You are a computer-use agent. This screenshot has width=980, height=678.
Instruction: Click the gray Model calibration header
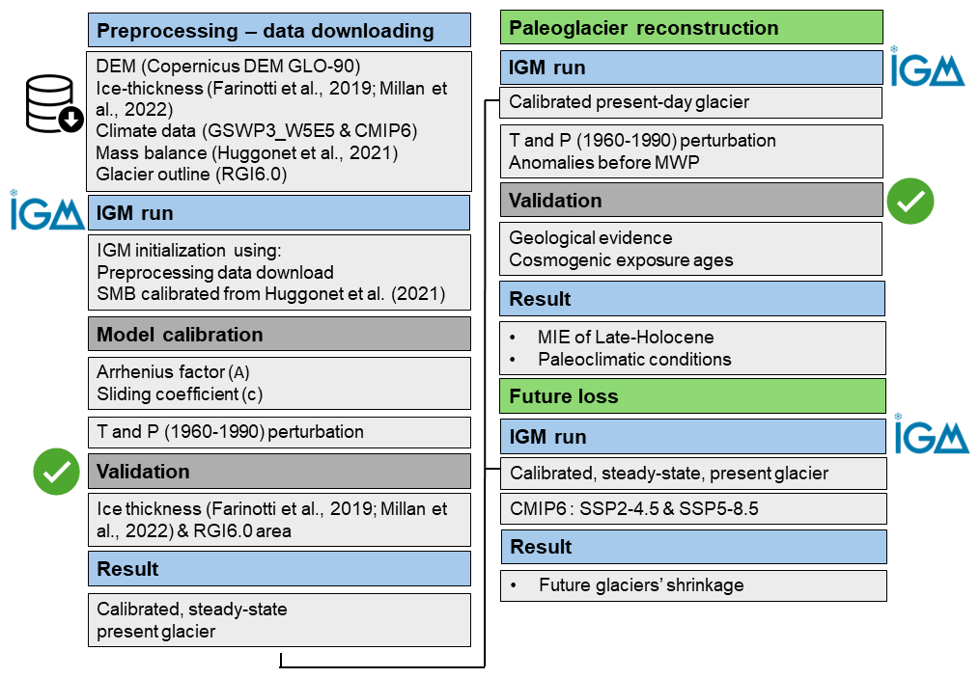[279, 335]
